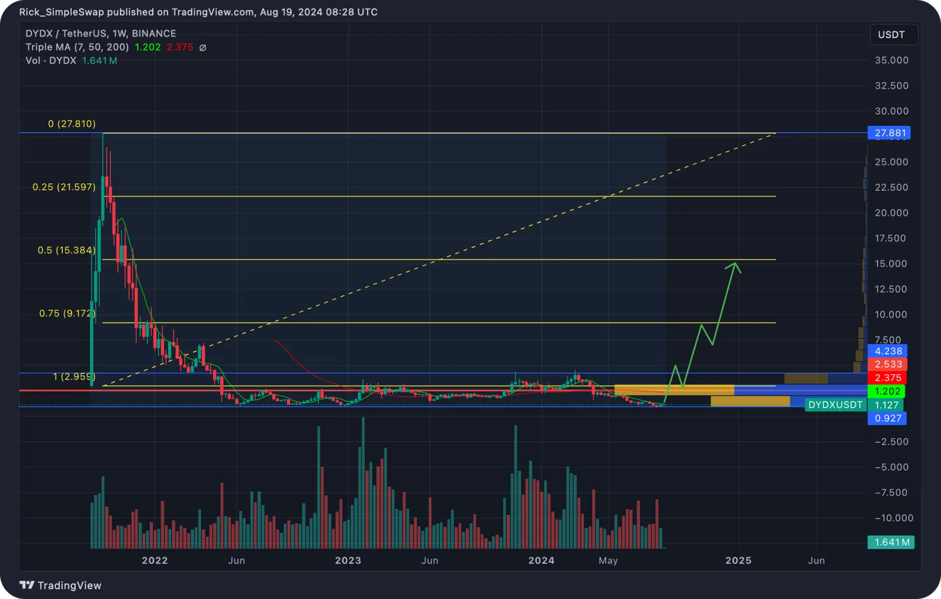Click the DYDXUSDT symbol price tag

835,405
